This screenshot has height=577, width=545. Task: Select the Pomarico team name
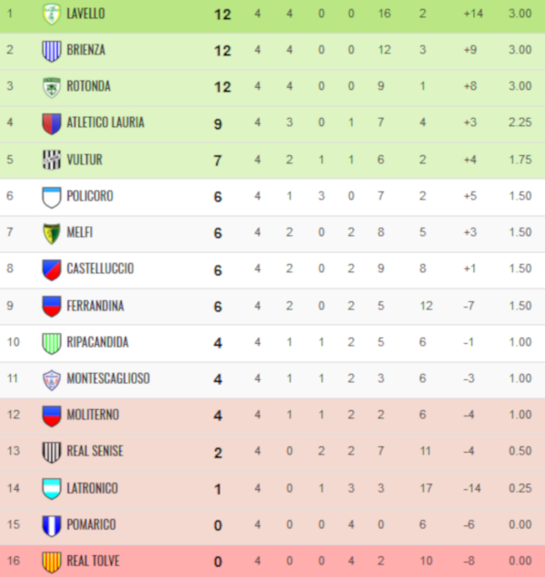(x=92, y=524)
